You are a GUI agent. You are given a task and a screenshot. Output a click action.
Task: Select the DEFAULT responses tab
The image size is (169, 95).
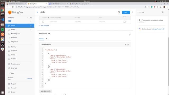coord(42,39)
